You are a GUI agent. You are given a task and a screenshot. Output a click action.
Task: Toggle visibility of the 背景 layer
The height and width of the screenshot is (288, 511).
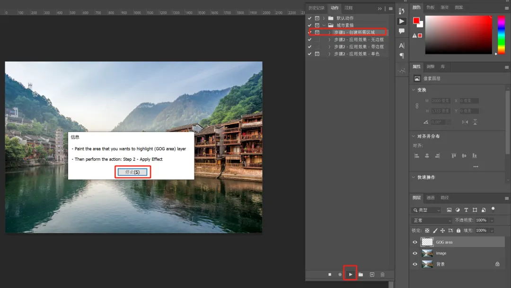(x=415, y=264)
